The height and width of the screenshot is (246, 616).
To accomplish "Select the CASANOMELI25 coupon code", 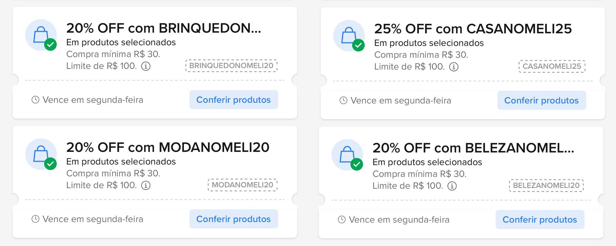I will click(x=552, y=66).
